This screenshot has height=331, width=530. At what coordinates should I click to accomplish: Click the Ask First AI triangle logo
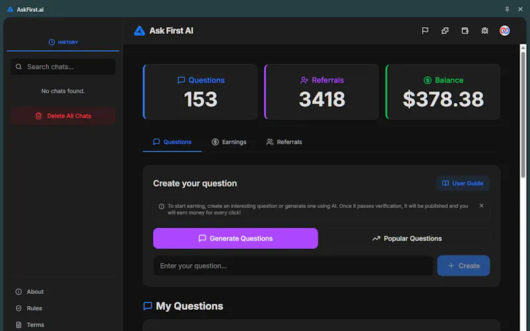[139, 30]
